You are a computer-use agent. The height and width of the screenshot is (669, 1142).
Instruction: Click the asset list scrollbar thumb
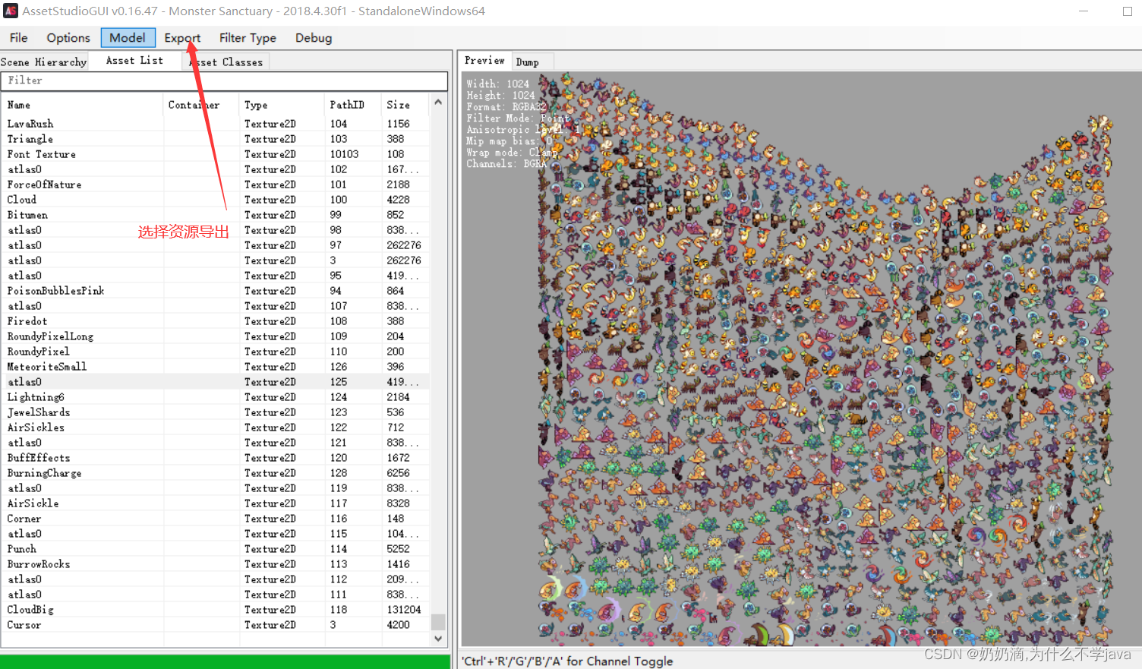tap(438, 622)
